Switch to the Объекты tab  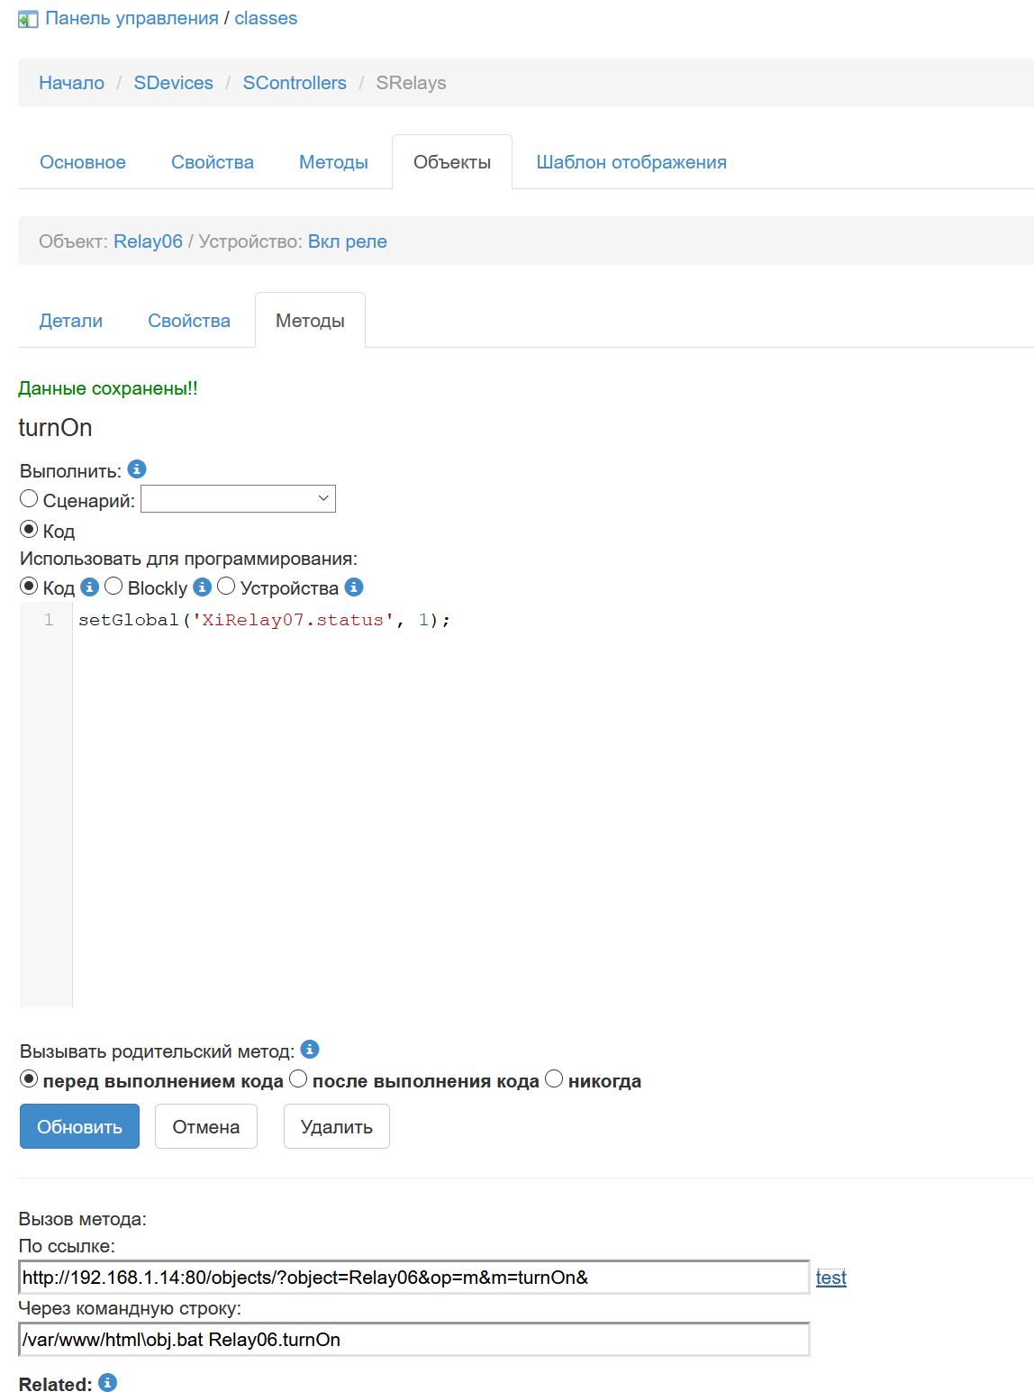452,162
